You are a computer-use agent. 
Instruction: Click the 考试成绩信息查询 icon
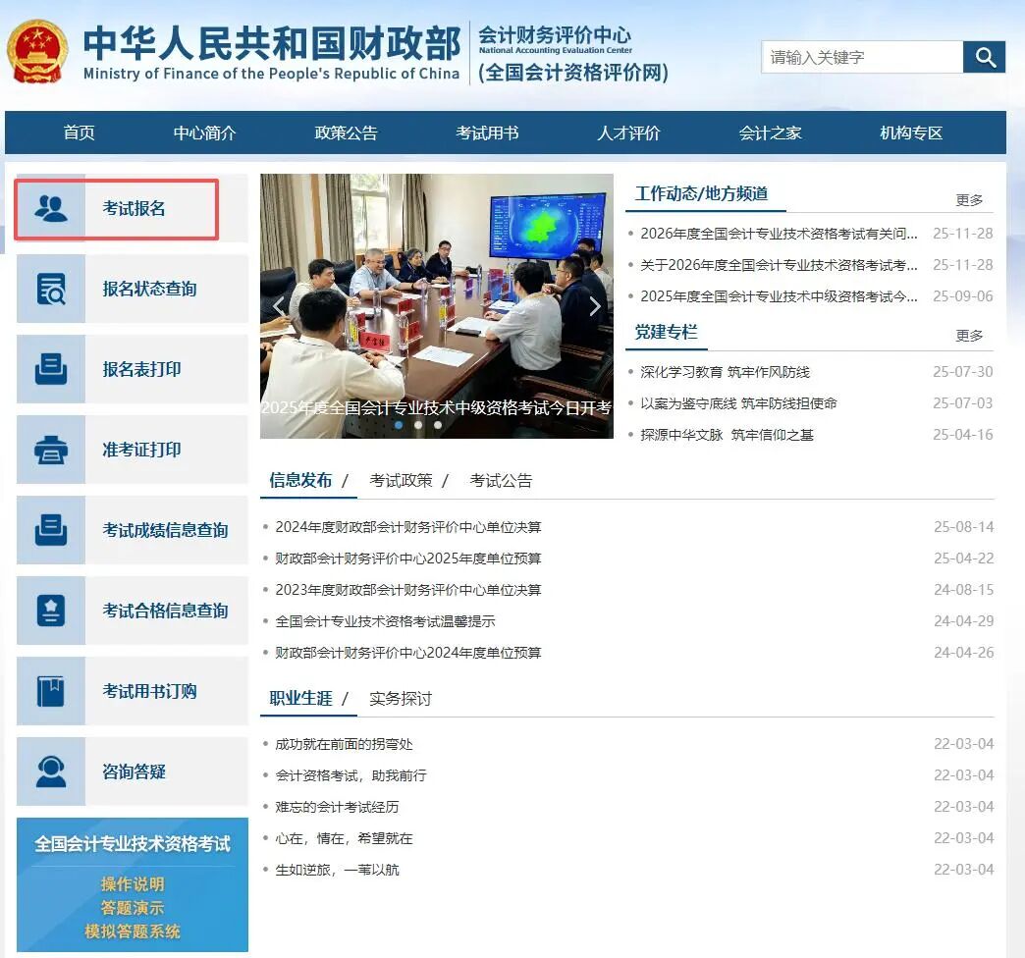click(51, 530)
